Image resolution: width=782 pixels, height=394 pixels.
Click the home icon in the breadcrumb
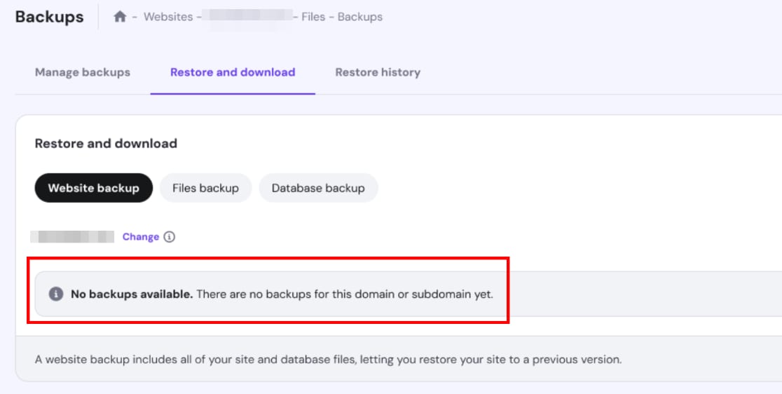click(x=120, y=17)
